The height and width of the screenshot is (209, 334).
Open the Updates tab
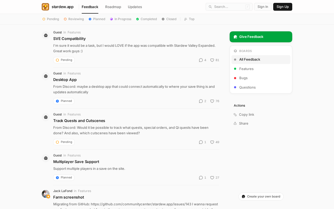pyautogui.click(x=135, y=7)
